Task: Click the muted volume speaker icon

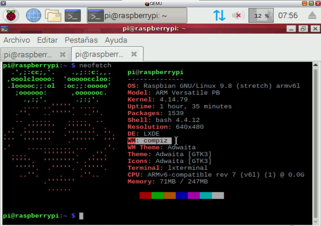Action: point(238,15)
